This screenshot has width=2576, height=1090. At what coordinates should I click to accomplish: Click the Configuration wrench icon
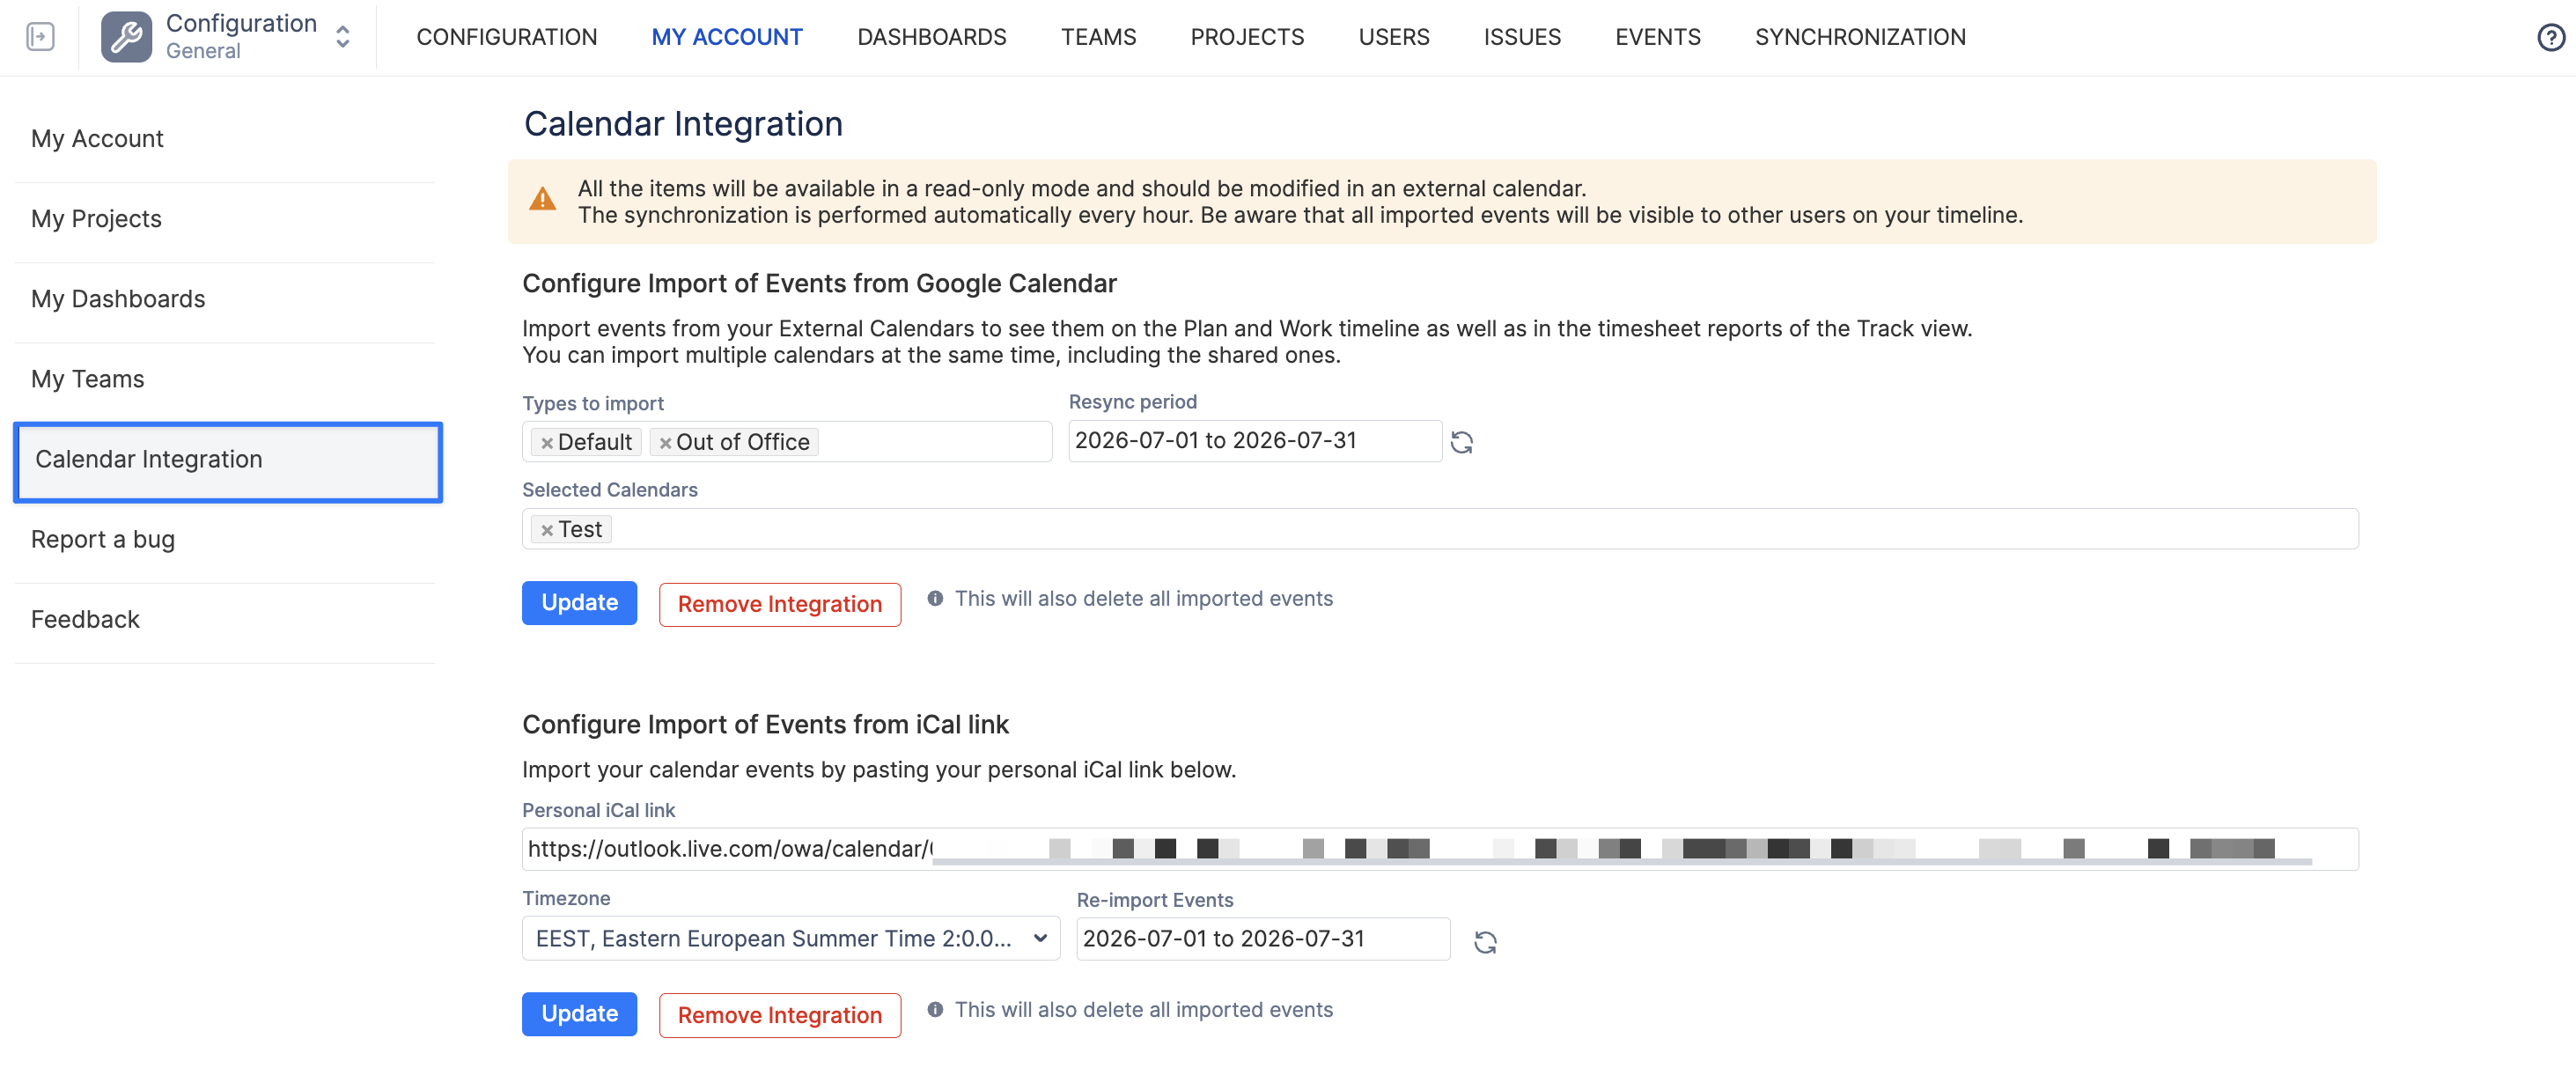click(126, 37)
